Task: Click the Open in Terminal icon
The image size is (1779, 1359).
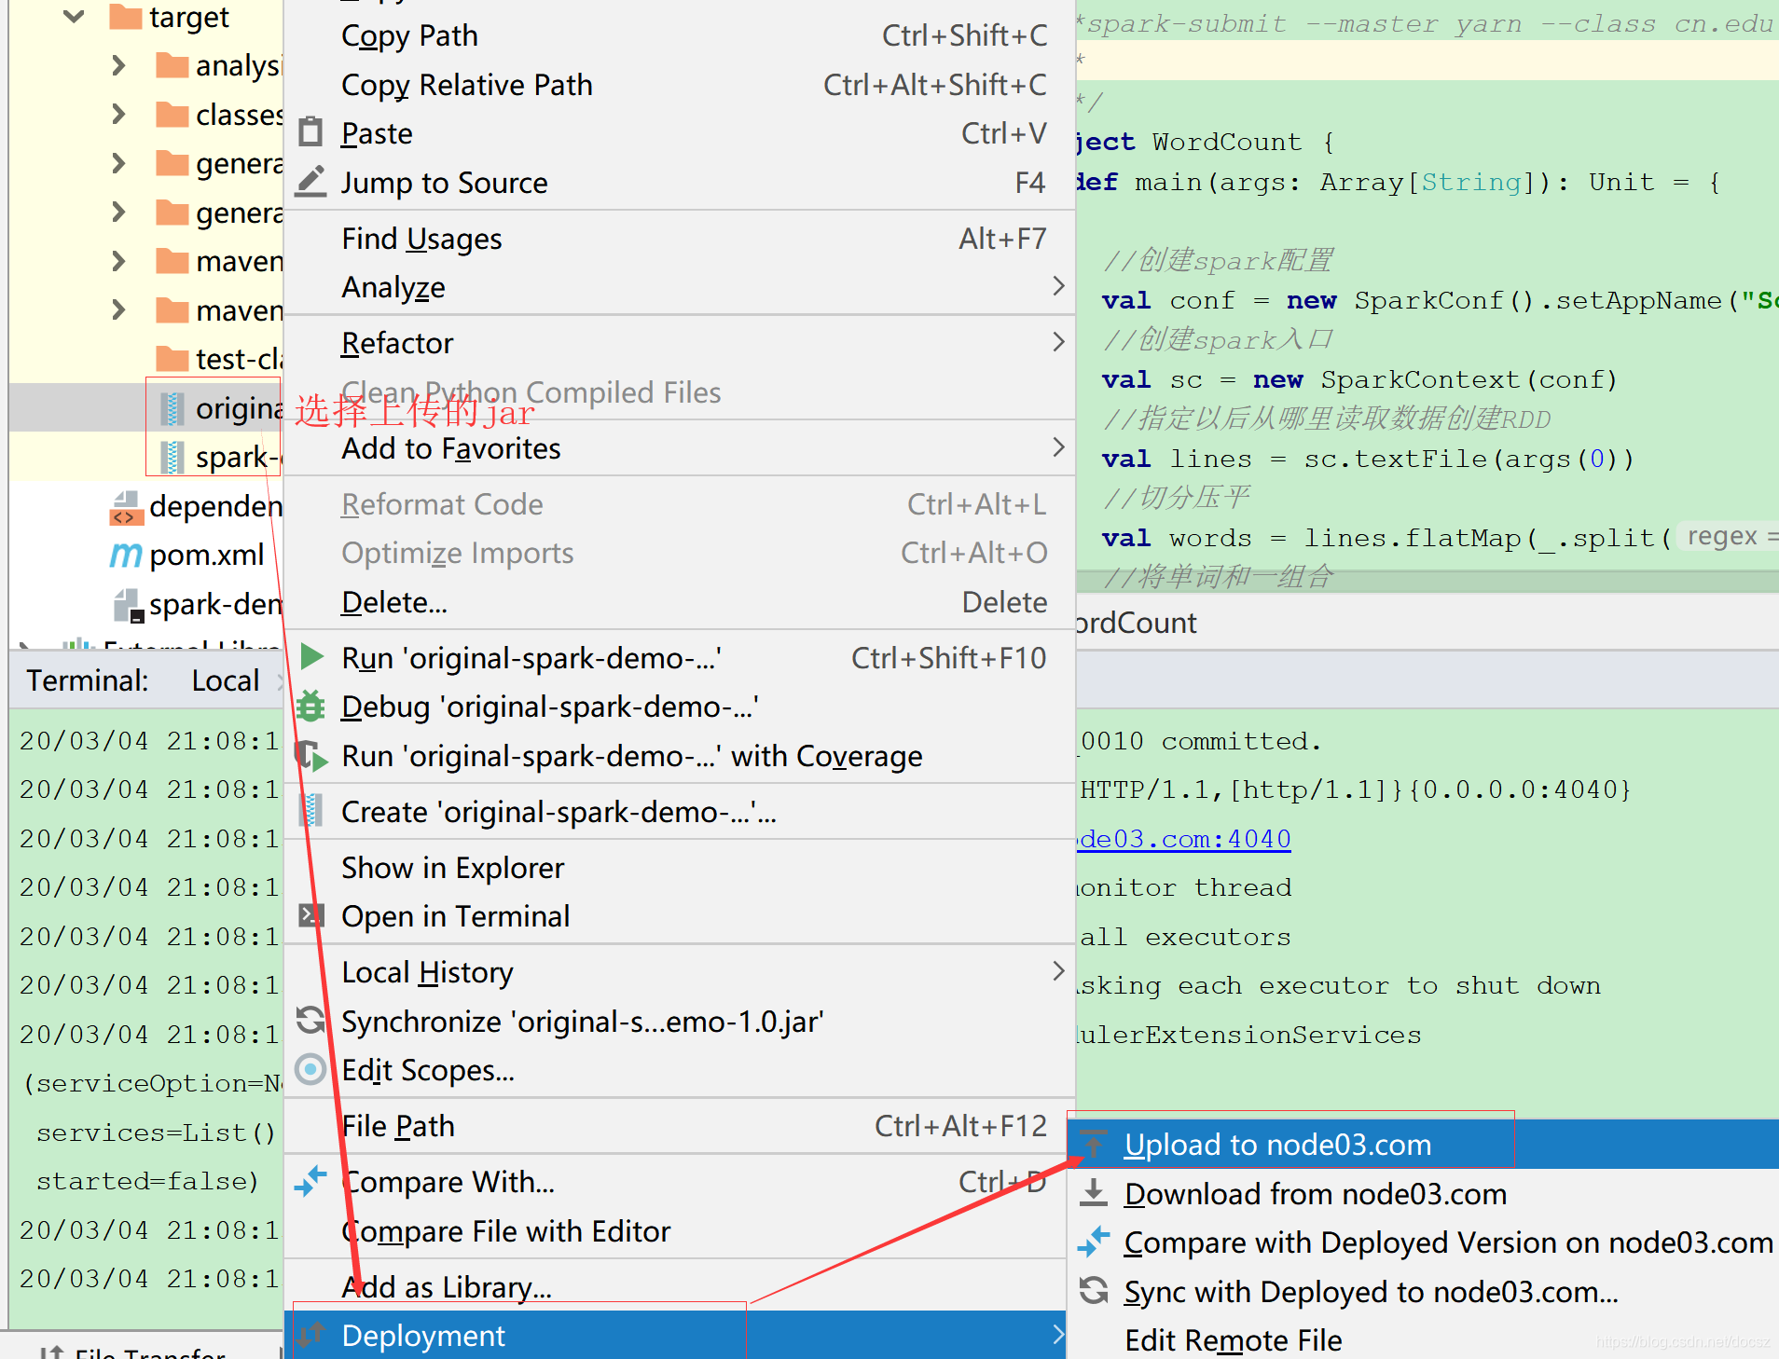Action: click(x=310, y=915)
